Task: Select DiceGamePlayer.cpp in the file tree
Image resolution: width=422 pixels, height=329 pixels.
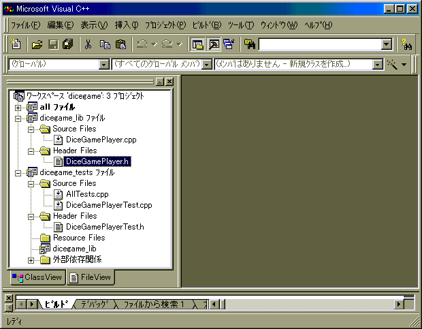Action: tap(101, 140)
